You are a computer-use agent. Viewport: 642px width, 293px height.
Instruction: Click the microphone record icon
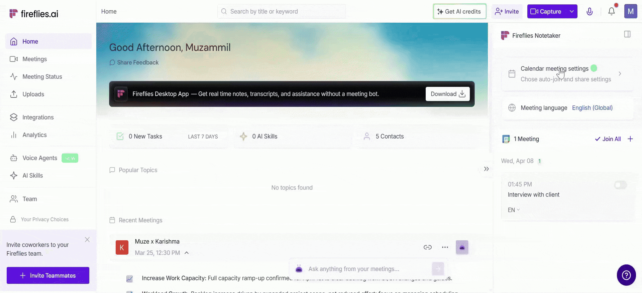click(590, 11)
